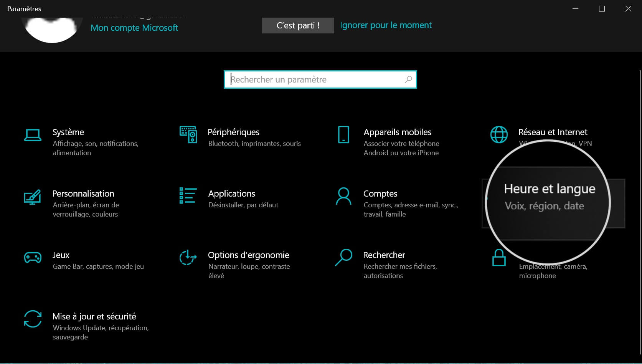Open the Rechercher magnifying glass tile icon
642x364 pixels.
click(343, 257)
